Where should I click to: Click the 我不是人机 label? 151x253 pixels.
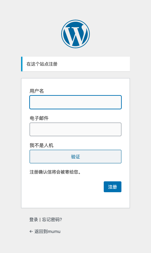(41, 145)
